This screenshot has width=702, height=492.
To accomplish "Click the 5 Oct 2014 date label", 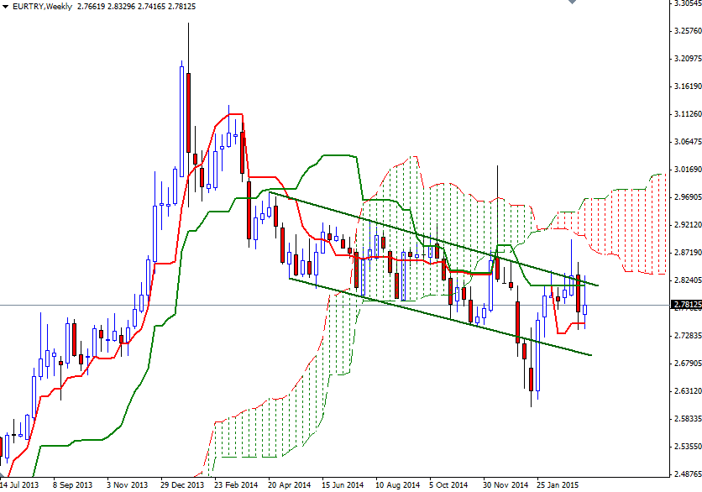I will [x=448, y=485].
